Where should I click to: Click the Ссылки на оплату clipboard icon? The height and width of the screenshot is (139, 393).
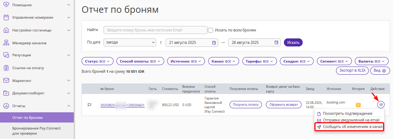point(6,68)
